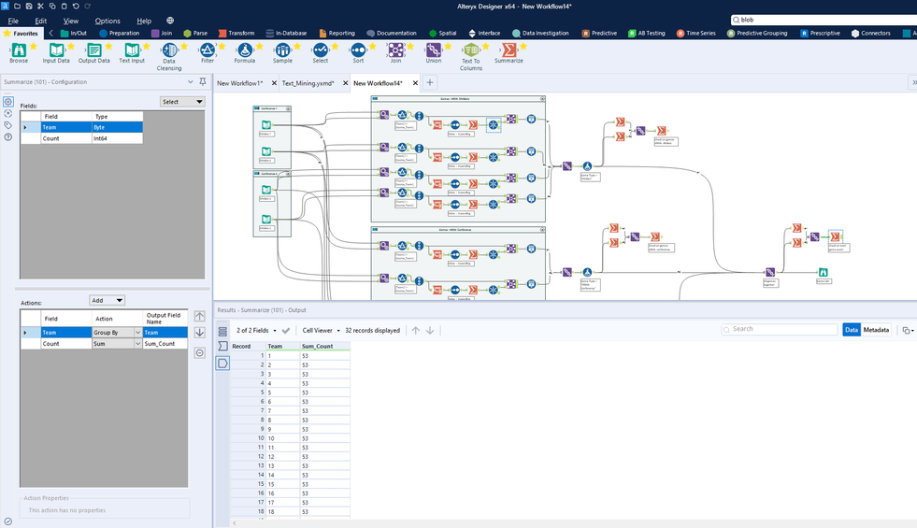Click the global search box containing blob
This screenshot has width=917, height=528.
pos(824,20)
